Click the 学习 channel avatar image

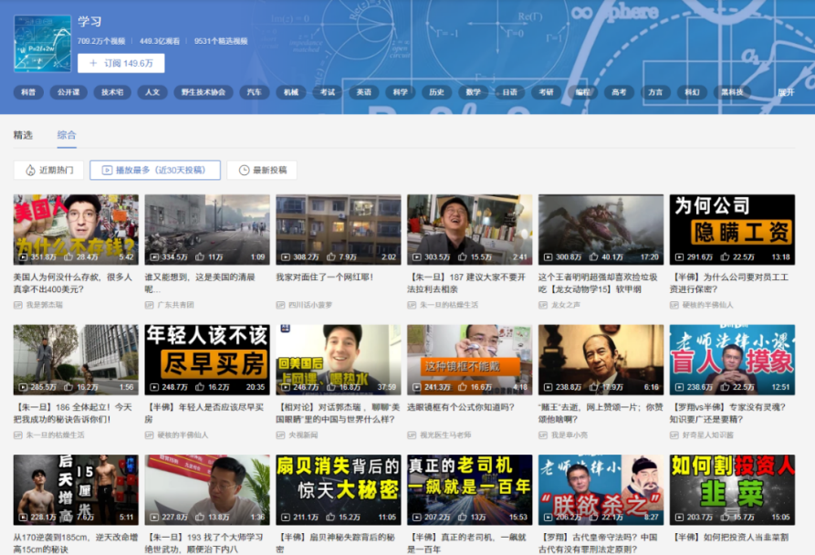coord(42,43)
